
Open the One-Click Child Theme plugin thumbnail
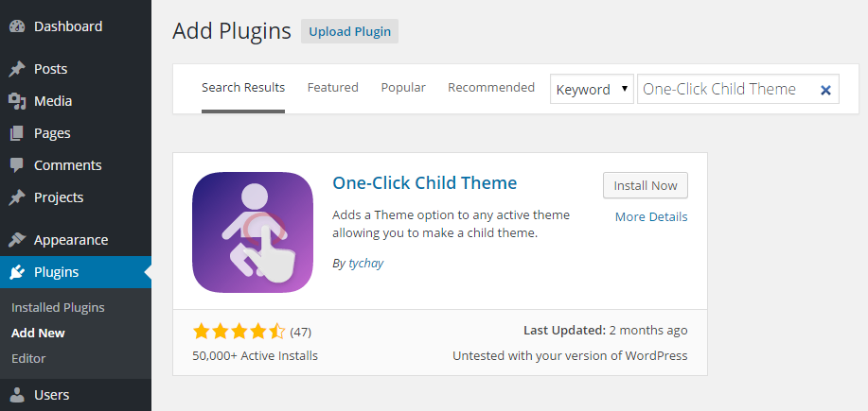[x=253, y=232]
